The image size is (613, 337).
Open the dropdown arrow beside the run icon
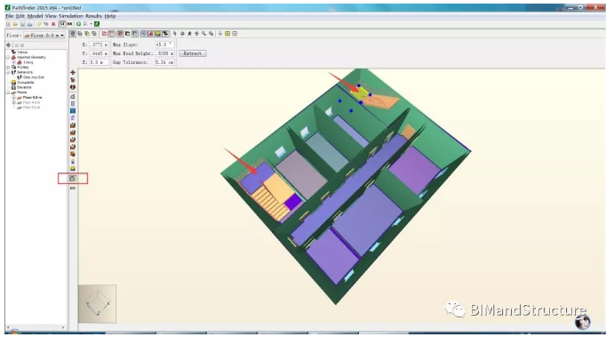click(x=91, y=24)
